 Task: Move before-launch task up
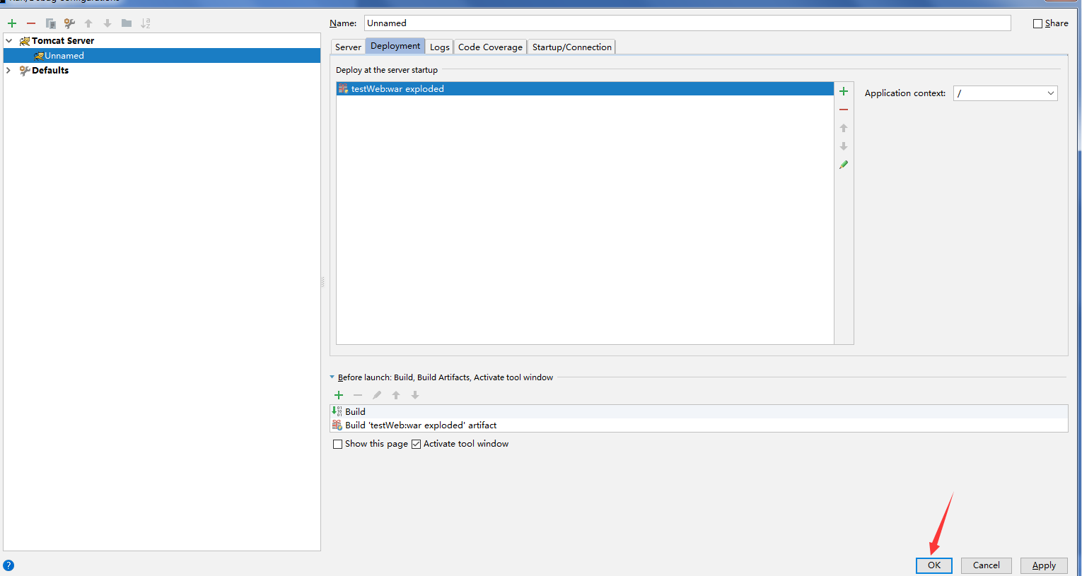point(396,395)
